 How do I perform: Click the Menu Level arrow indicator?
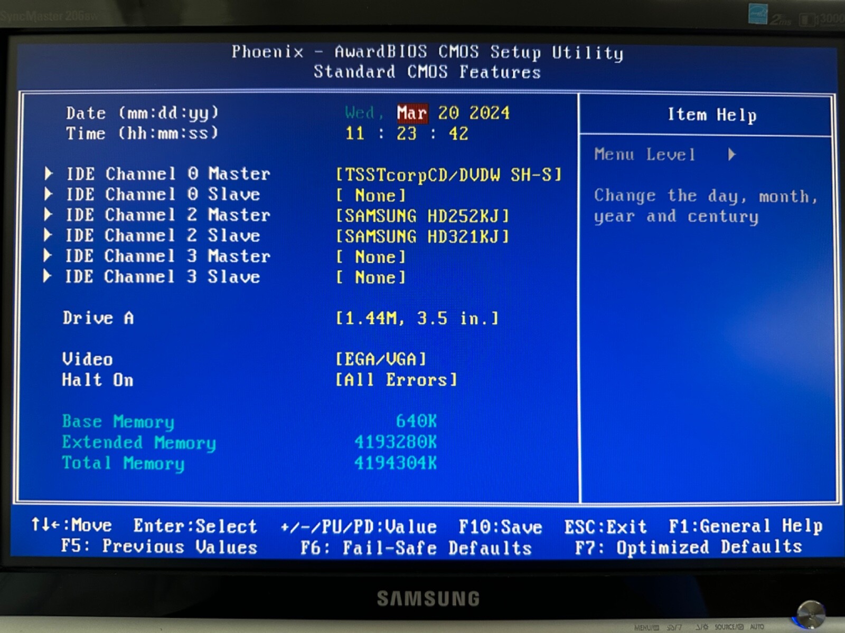(731, 155)
